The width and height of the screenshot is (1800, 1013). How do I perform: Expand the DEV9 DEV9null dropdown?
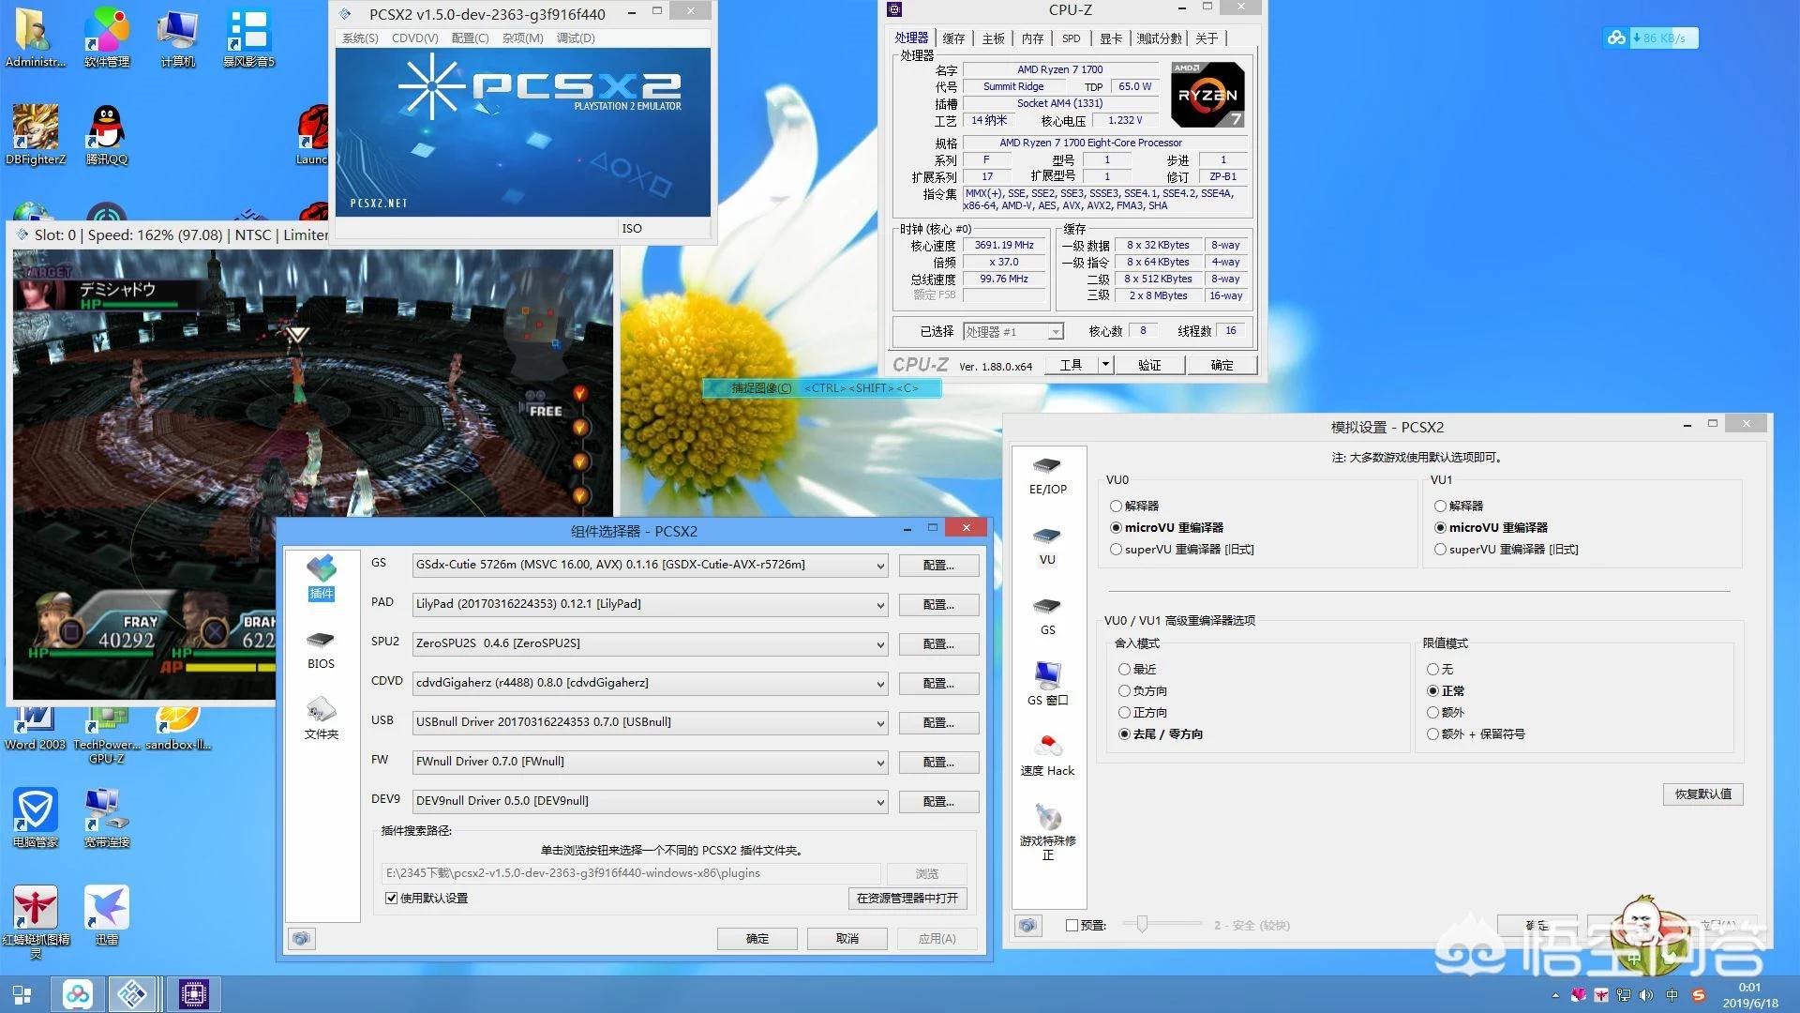point(880,802)
